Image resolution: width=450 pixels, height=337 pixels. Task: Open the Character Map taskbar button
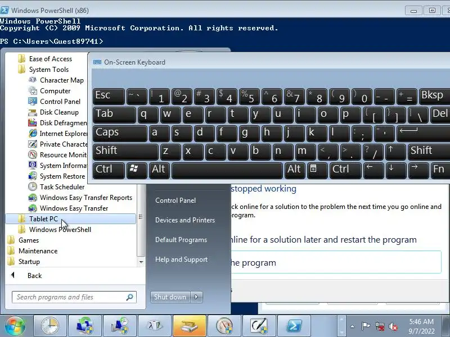(x=155, y=326)
